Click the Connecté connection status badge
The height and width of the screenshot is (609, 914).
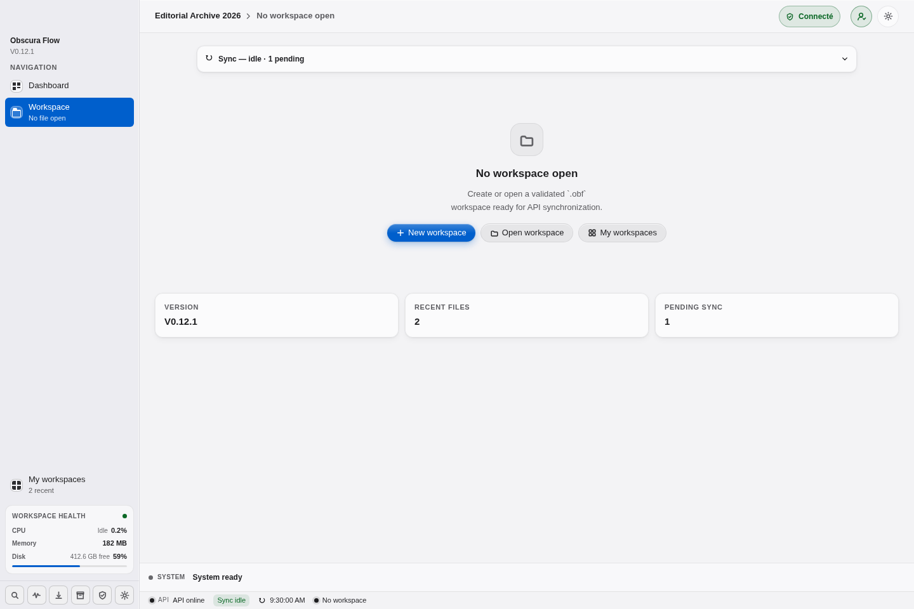coord(809,16)
